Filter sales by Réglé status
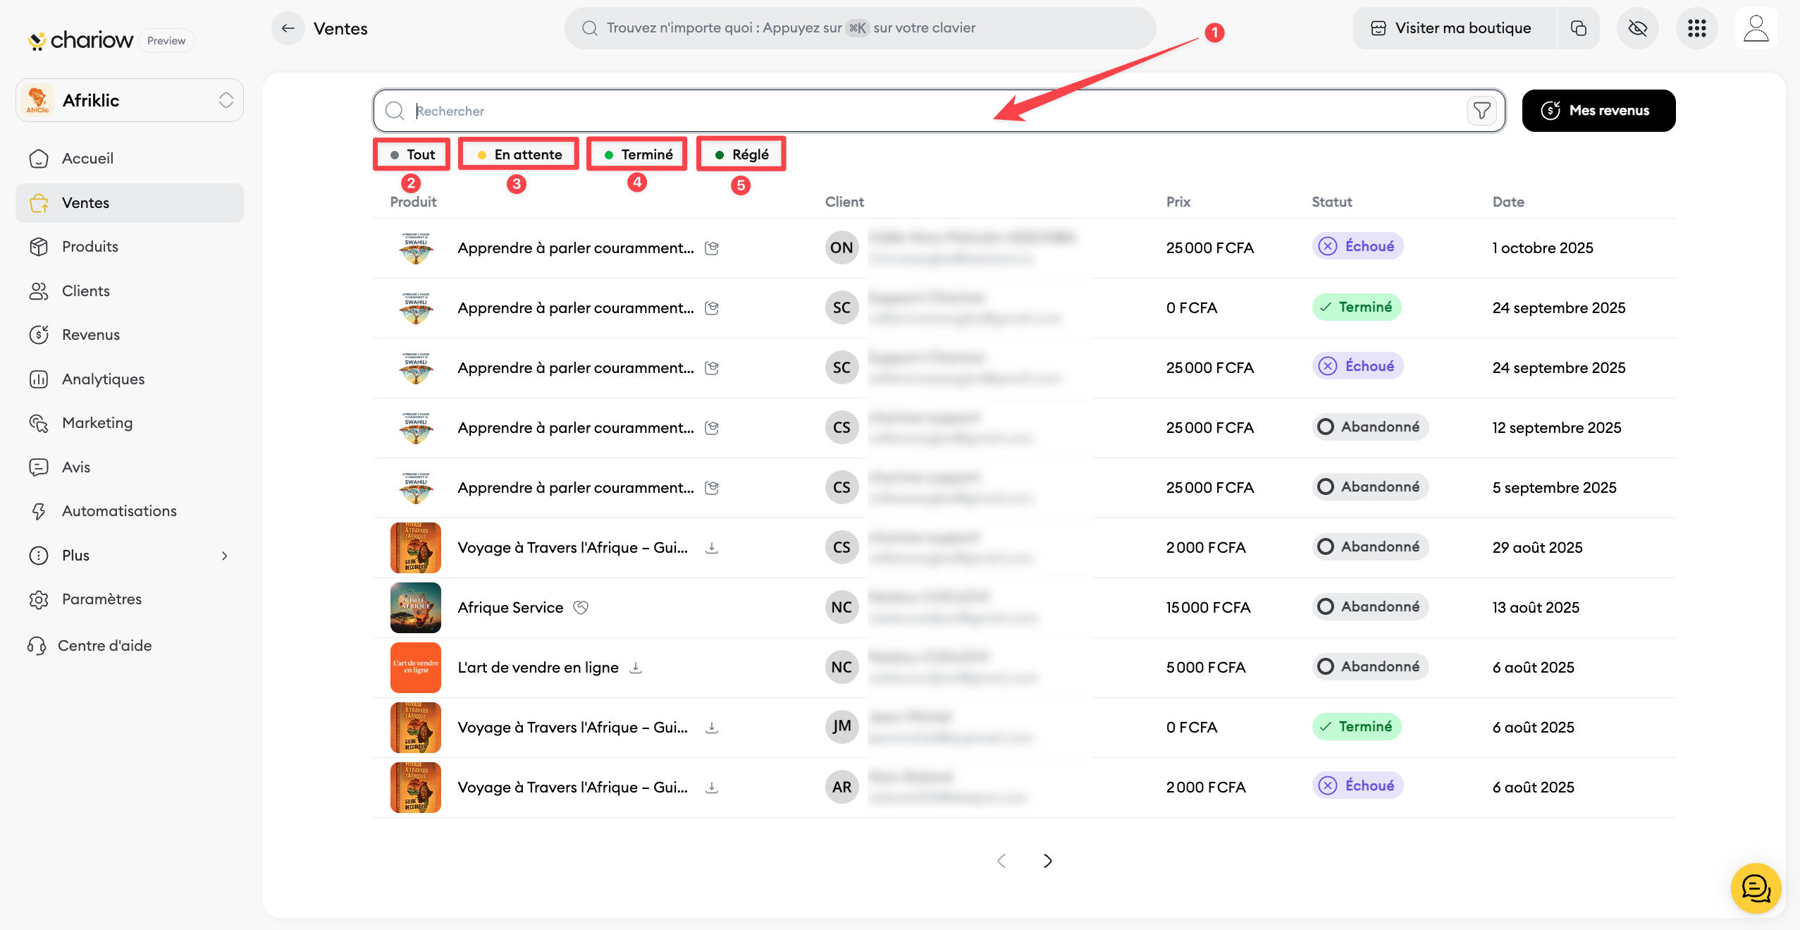Image resolution: width=1800 pixels, height=930 pixels. pyautogui.click(x=741, y=154)
